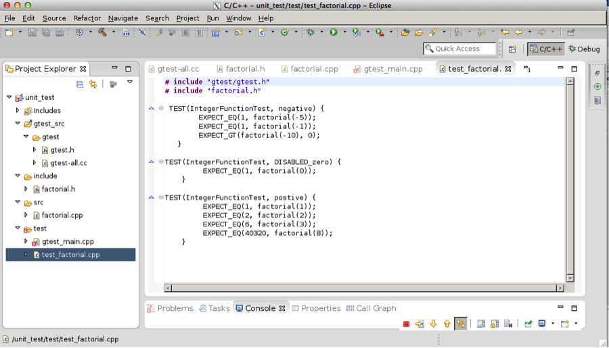The width and height of the screenshot is (609, 348).
Task: Select factorial.cpp in Project Explorer
Action: tap(62, 215)
